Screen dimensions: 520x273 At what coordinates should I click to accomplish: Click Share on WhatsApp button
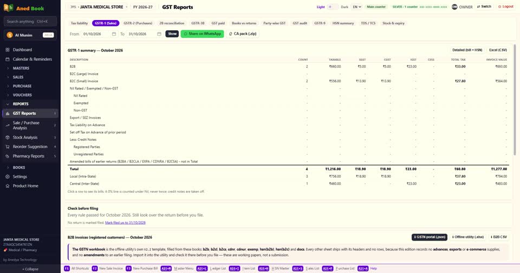202,34
